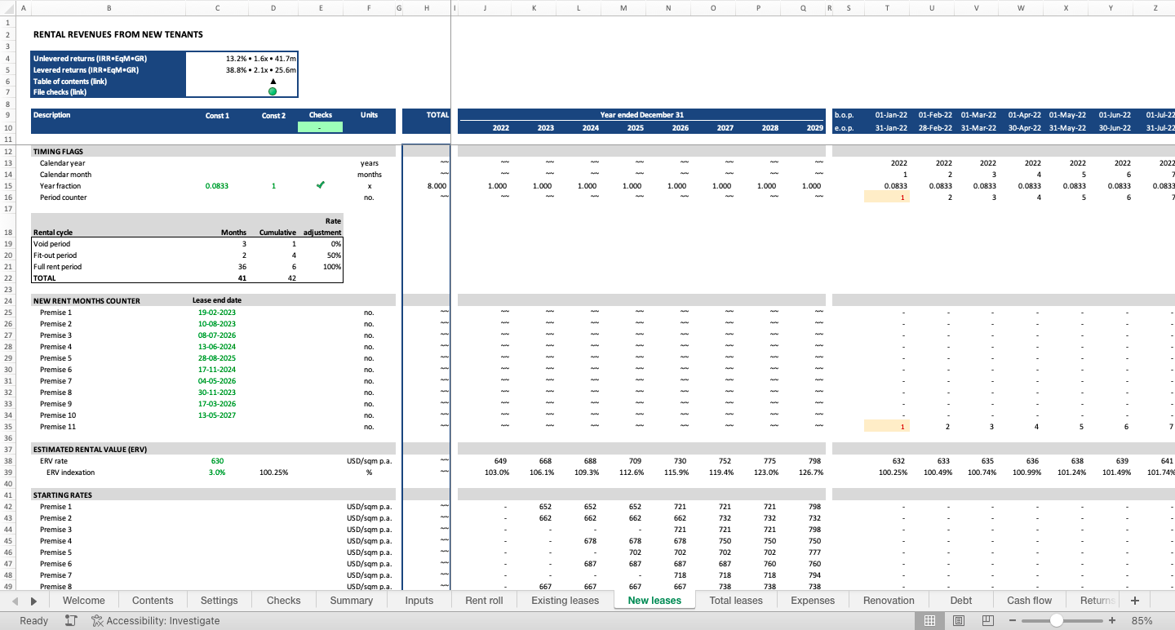Select the Rental cycle TOTAL 41 cell
The width and height of the screenshot is (1175, 630).
coord(217,278)
